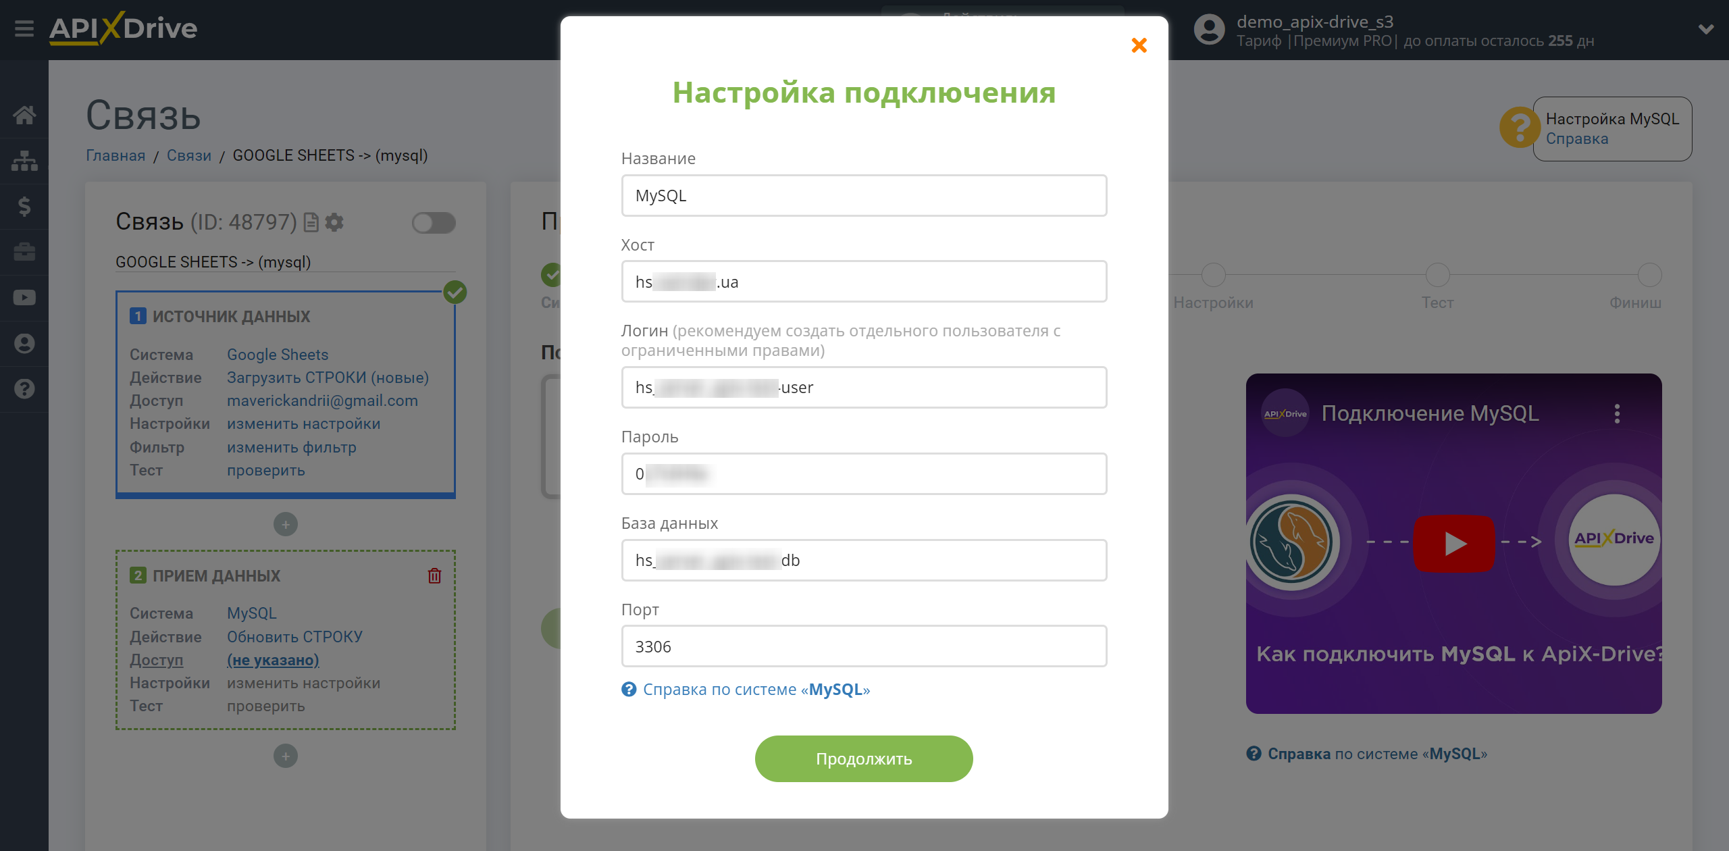Image resolution: width=1729 pixels, height=851 pixels.
Task: Delete the data receiver block trash icon
Action: click(434, 575)
